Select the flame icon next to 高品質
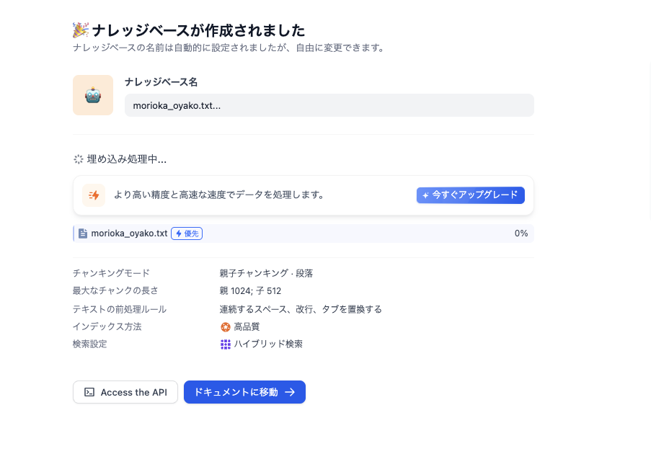Screen dimensions: 651x454 [x=226, y=326]
